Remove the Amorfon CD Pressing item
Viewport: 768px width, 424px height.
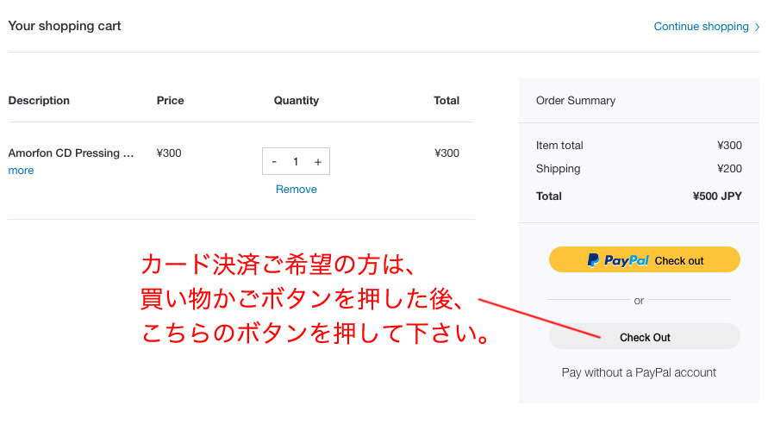point(296,190)
